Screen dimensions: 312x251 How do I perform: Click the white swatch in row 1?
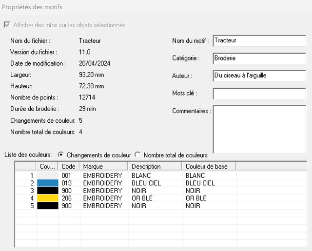coord(48,175)
